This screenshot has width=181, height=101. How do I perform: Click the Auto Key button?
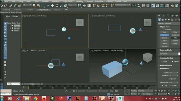click(x=134, y=91)
